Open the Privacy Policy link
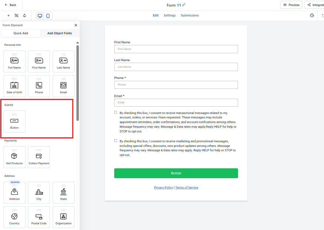Screen dimensions: 324x230 click(x=164, y=188)
